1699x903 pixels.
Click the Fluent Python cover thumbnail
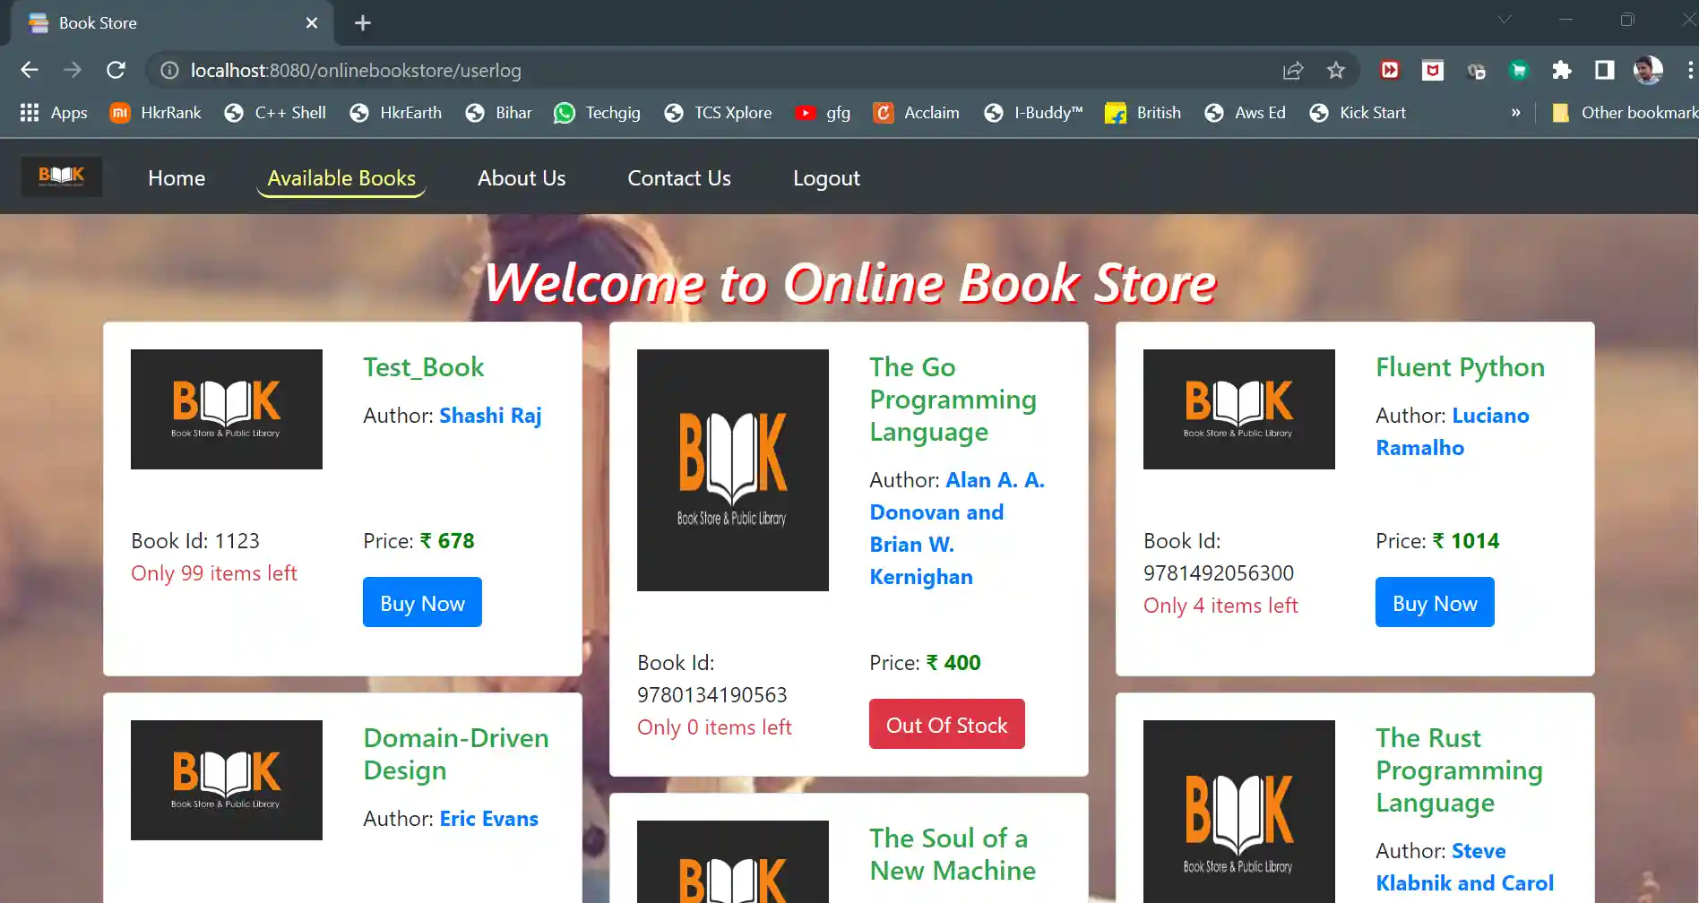point(1239,409)
